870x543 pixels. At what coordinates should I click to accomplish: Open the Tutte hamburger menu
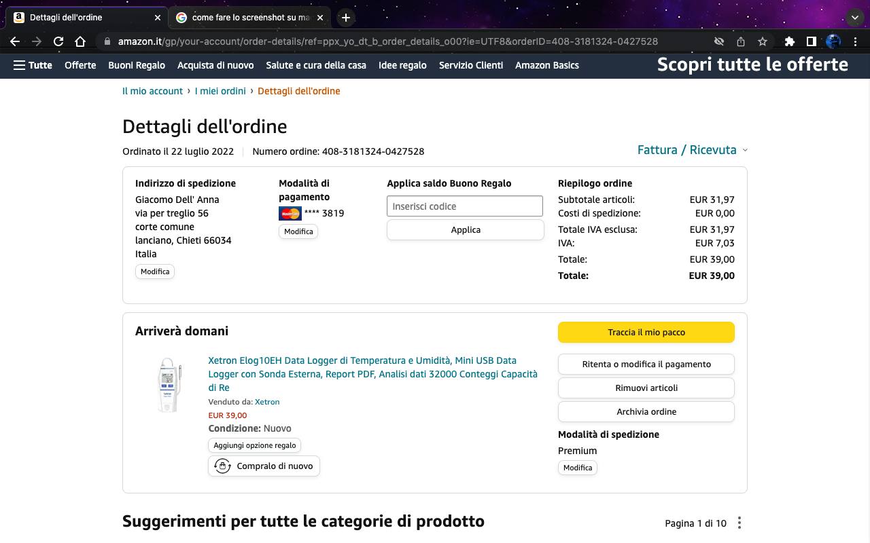tap(33, 65)
